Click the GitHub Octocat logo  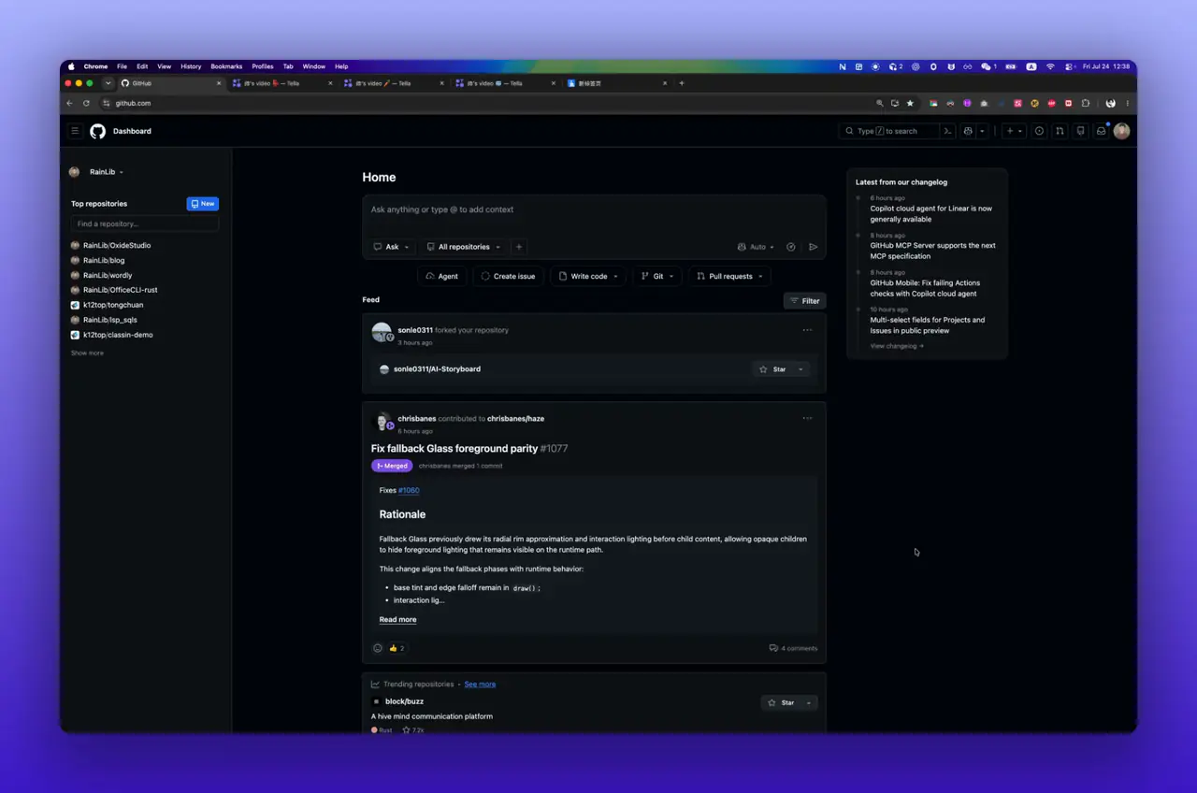pyautogui.click(x=97, y=131)
